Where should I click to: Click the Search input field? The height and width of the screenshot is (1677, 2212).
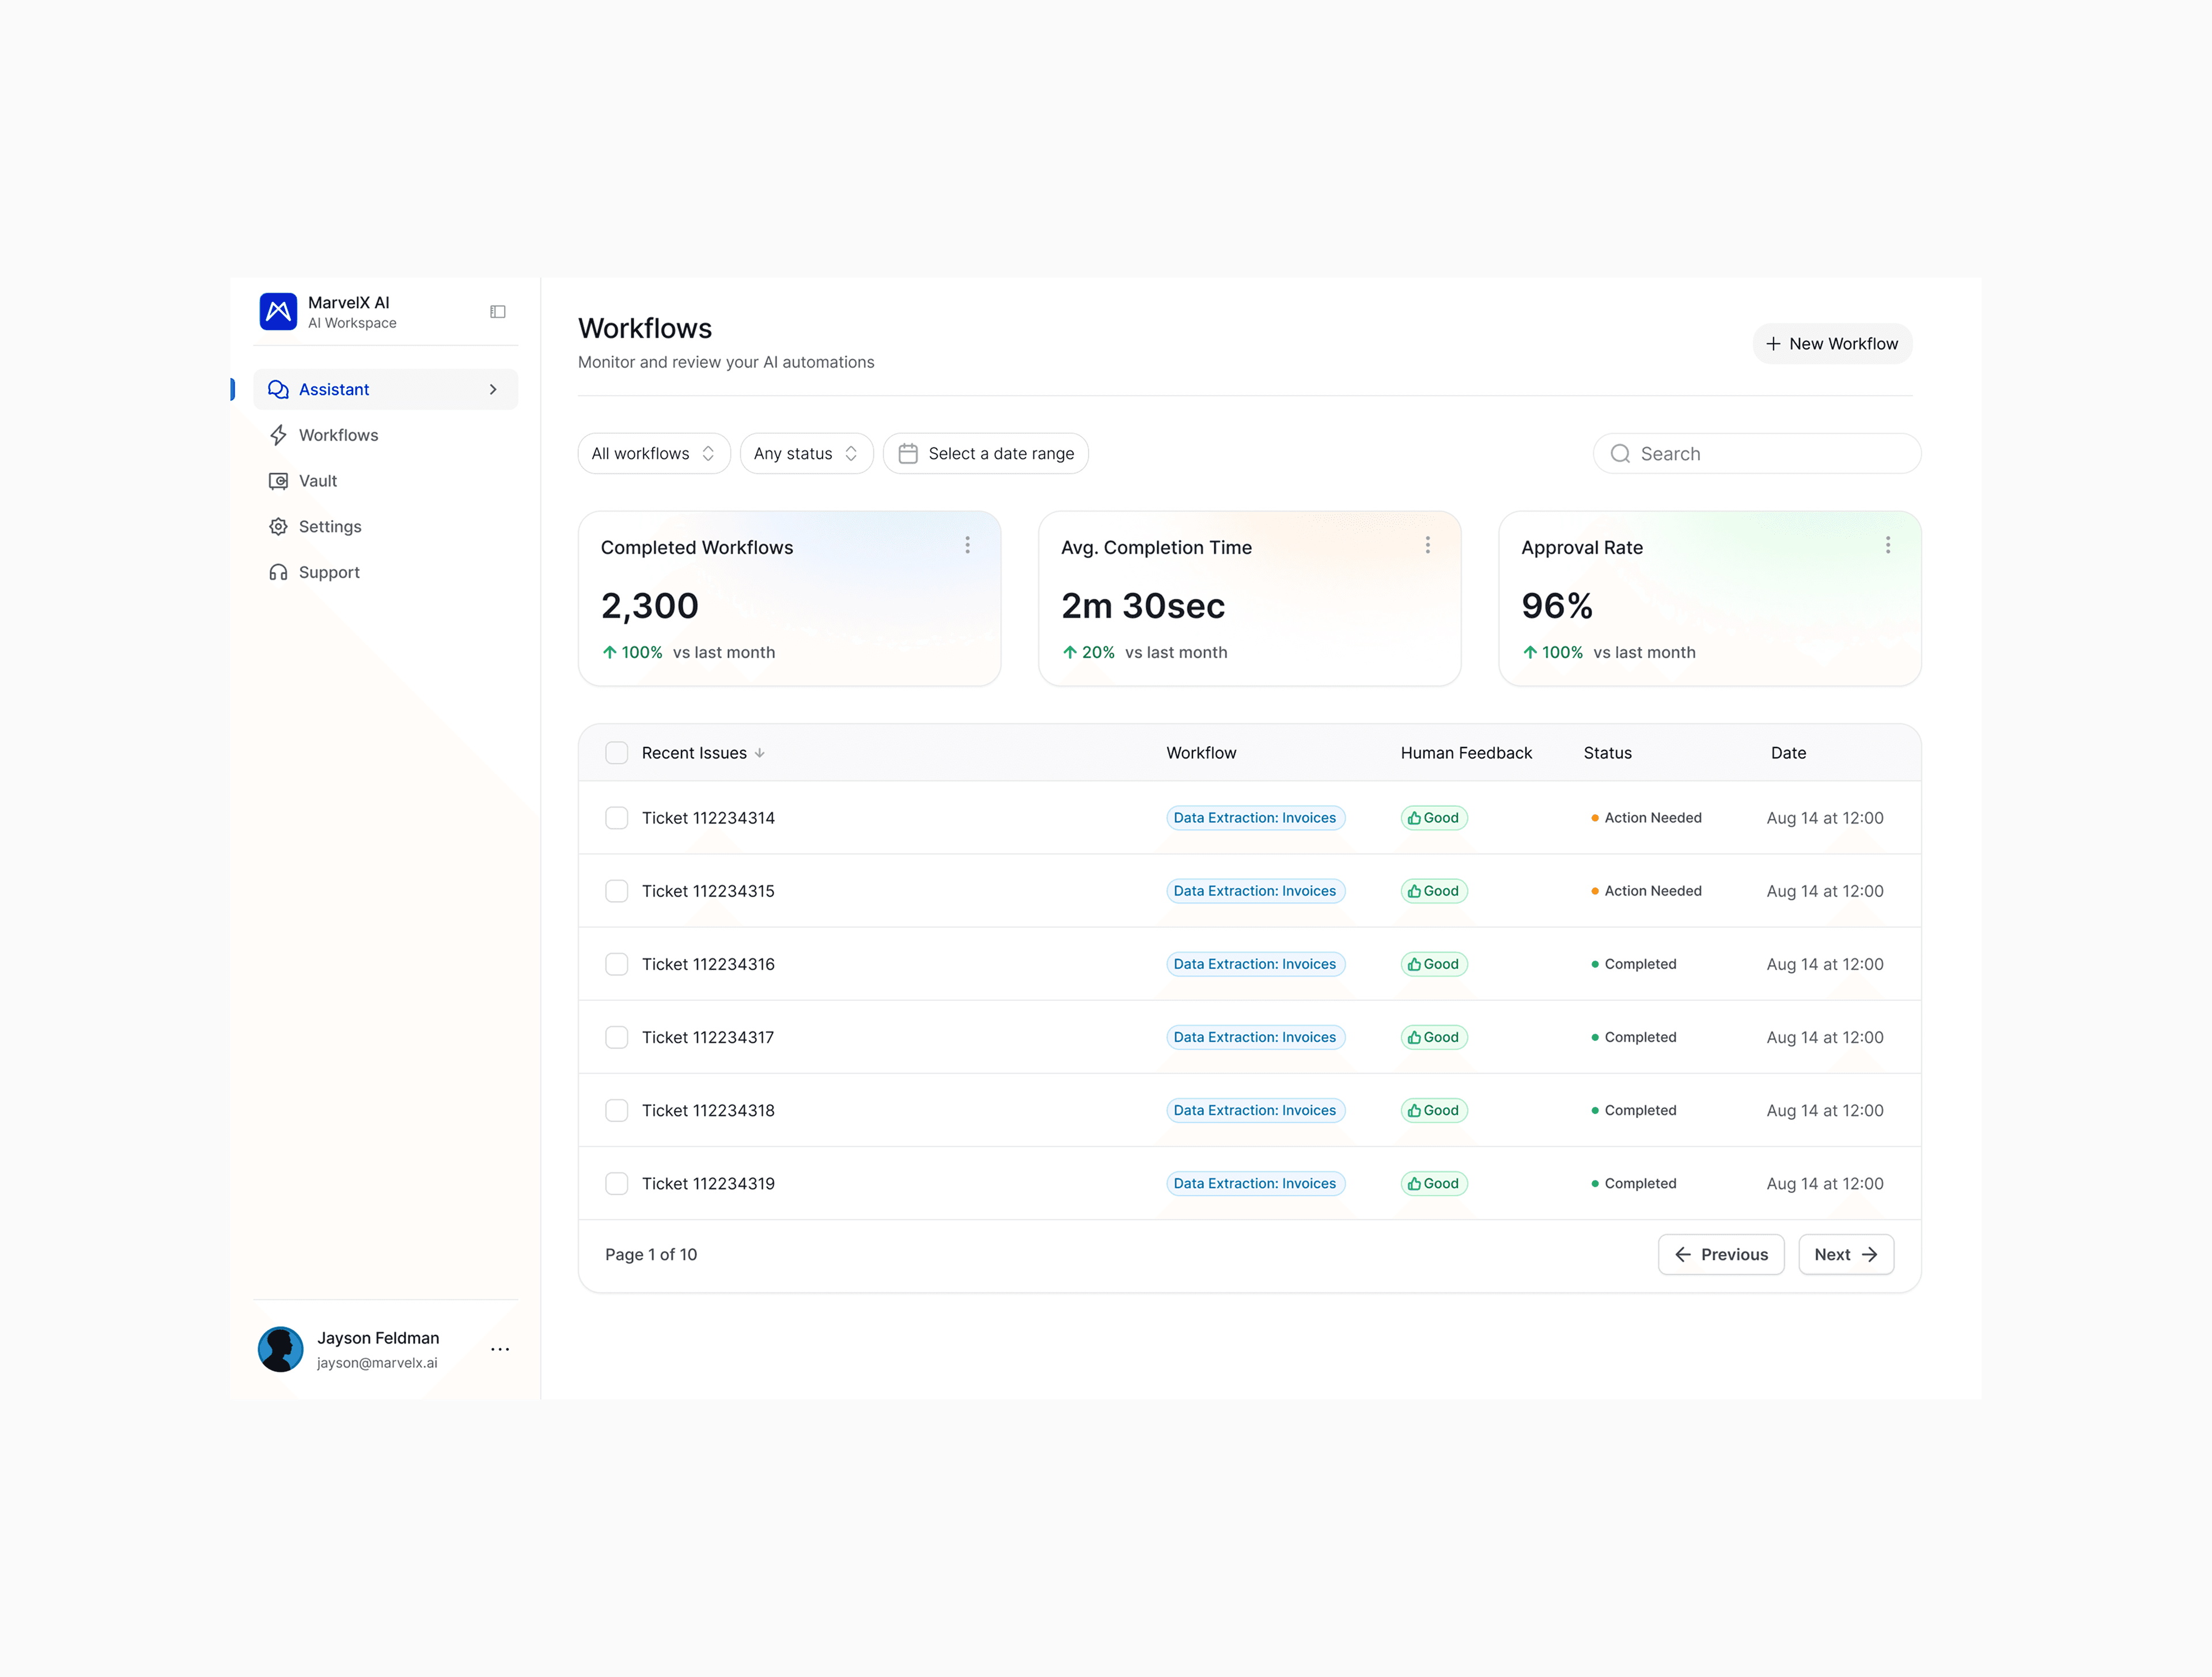(1770, 454)
